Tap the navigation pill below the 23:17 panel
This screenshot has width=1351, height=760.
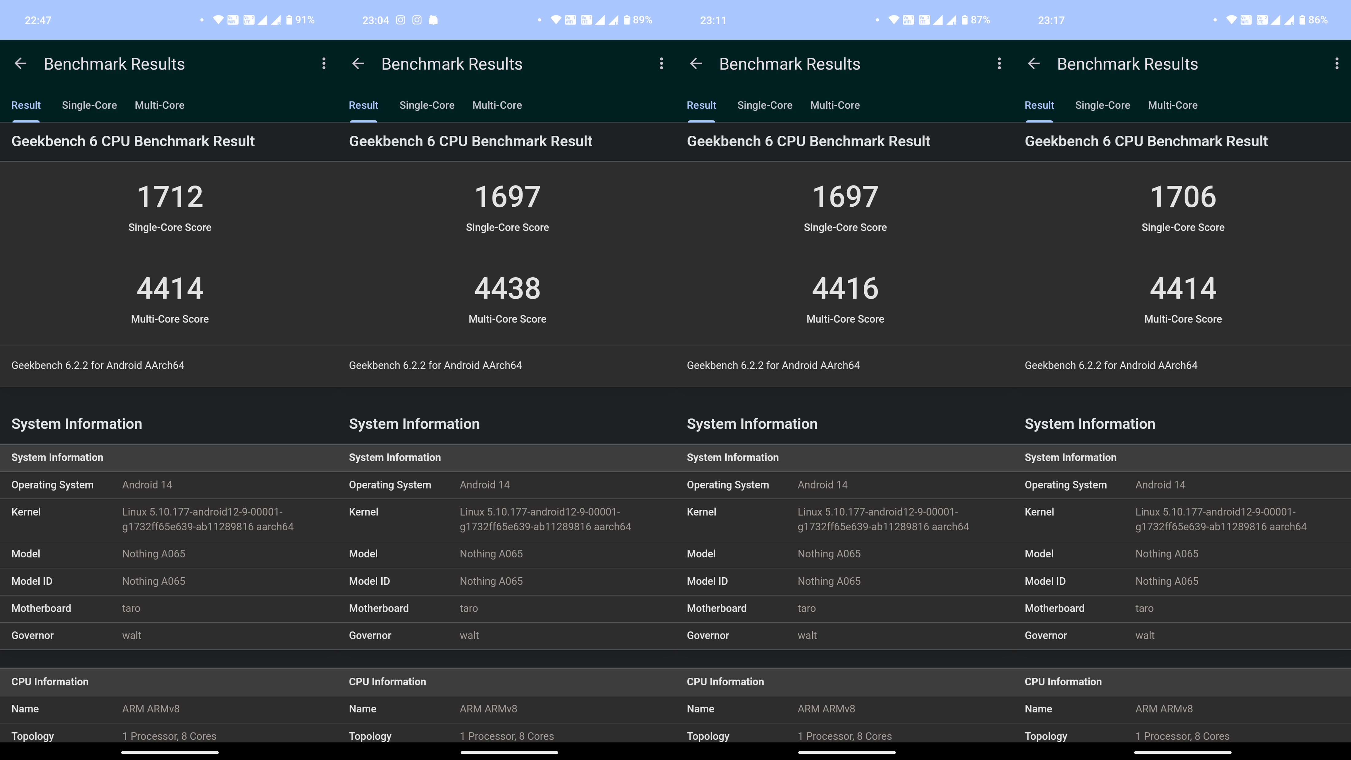tap(1183, 752)
